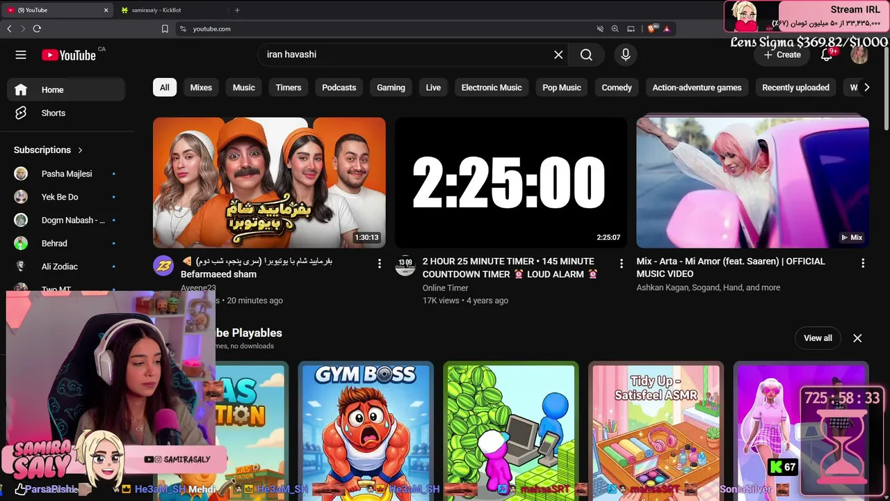Open the 2 Hour 25 Minute Timer title
890x501 pixels.
(x=510, y=268)
